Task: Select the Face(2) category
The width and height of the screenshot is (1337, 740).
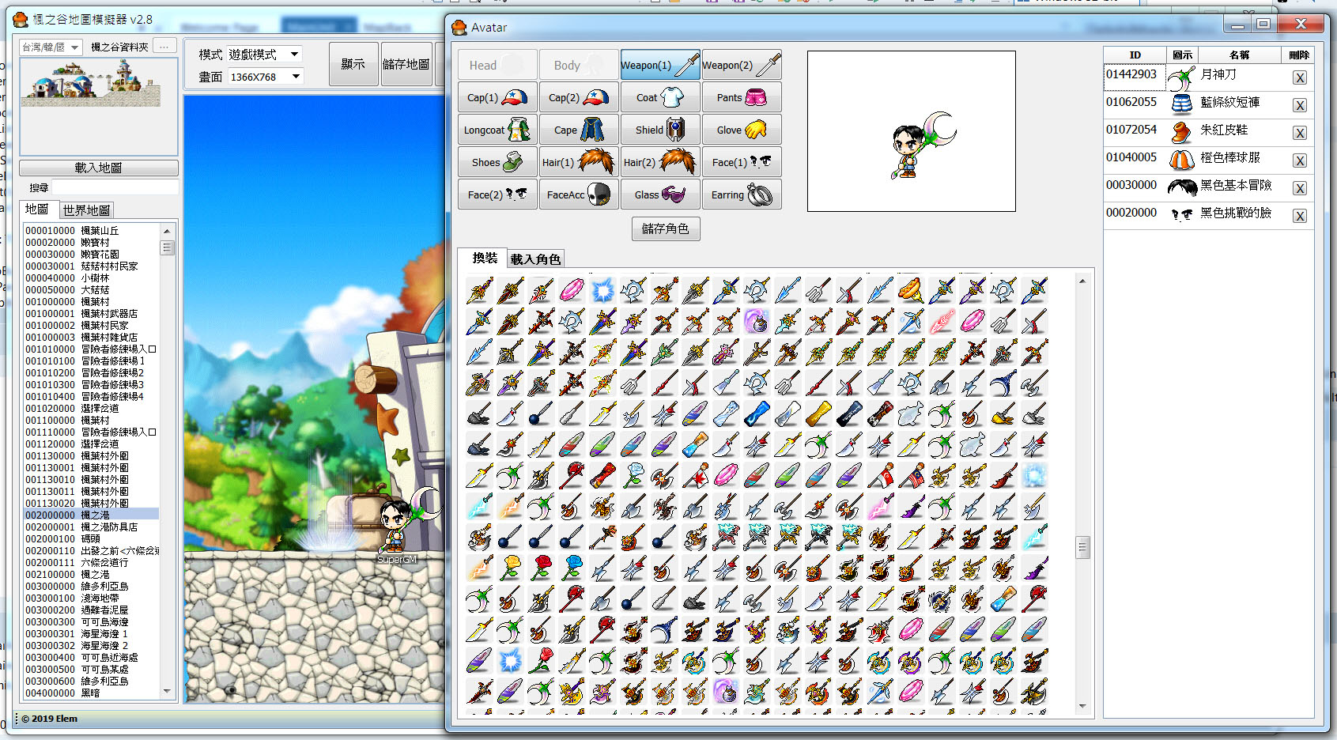Action: click(497, 194)
